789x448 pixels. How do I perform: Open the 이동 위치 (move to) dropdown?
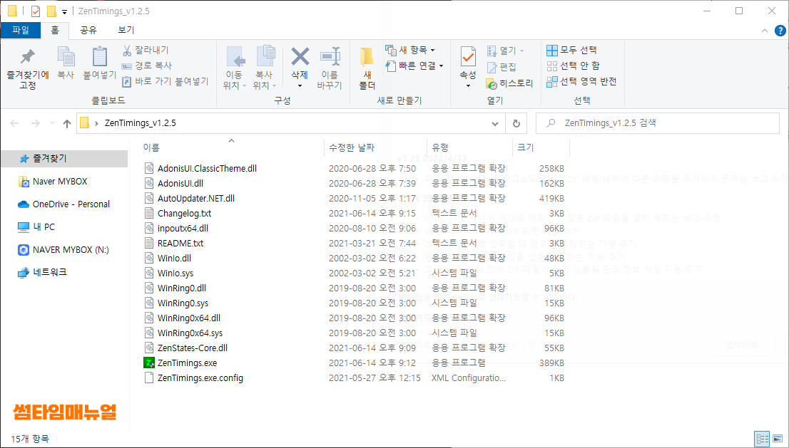click(x=235, y=68)
